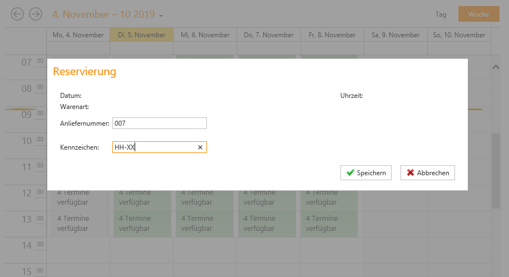Switch to Woche view
Image resolution: width=509 pixels, height=277 pixels.
click(479, 14)
